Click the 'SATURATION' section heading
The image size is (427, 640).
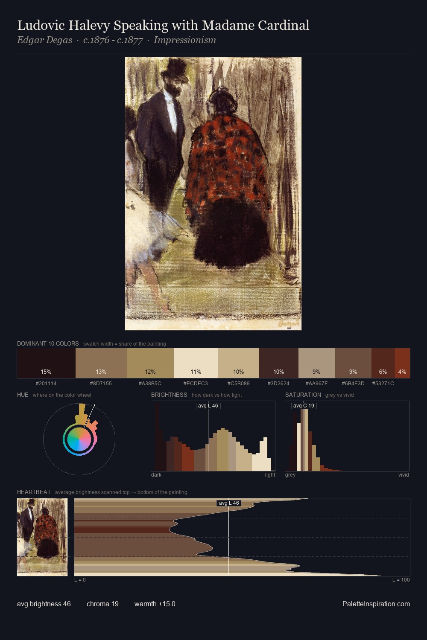click(303, 395)
